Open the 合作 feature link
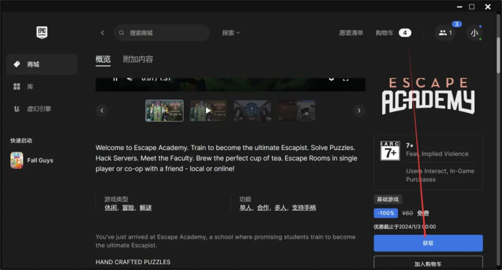The height and width of the screenshot is (270, 502). [263, 208]
